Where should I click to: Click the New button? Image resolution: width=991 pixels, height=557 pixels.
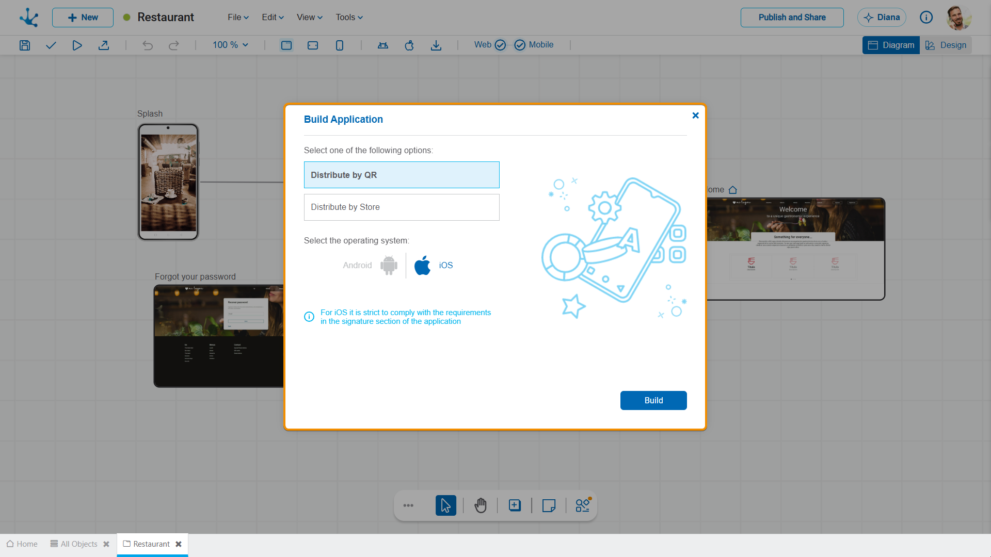(83, 18)
